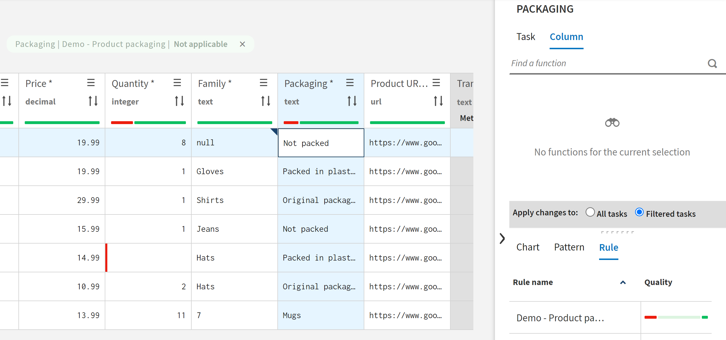The height and width of the screenshot is (340, 726).
Task: Click the sort toggle icon on Quantity column
Action: click(179, 101)
